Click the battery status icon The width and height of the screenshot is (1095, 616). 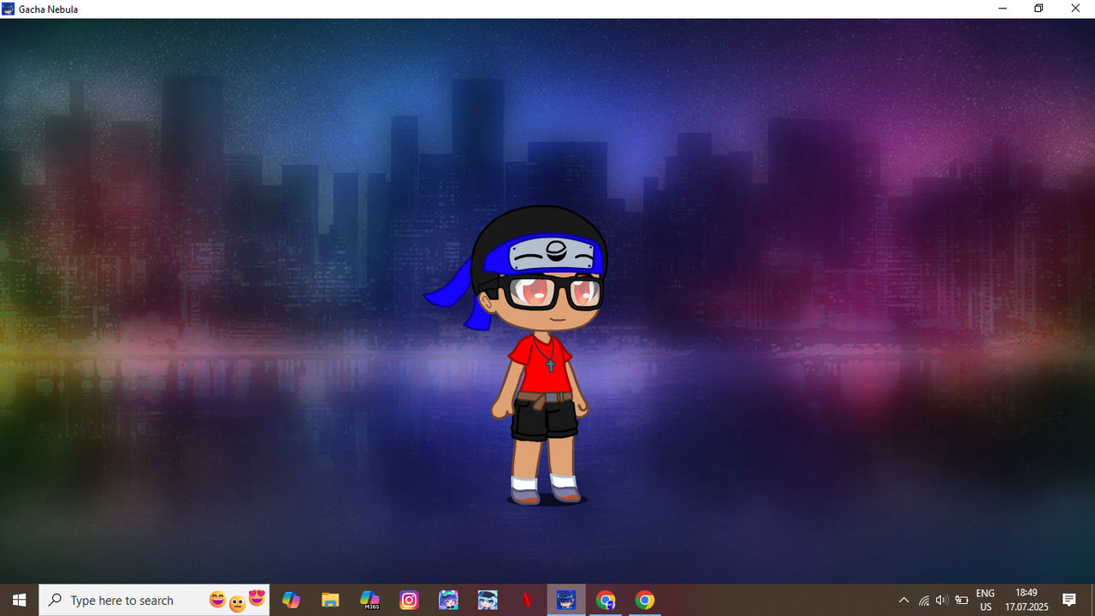point(962,601)
